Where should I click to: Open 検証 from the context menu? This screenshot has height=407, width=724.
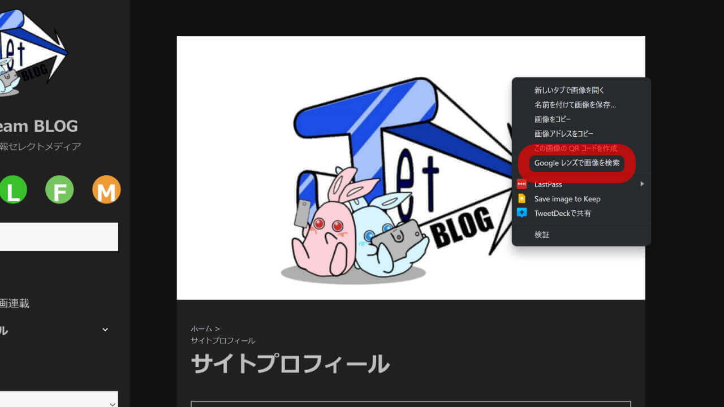542,235
